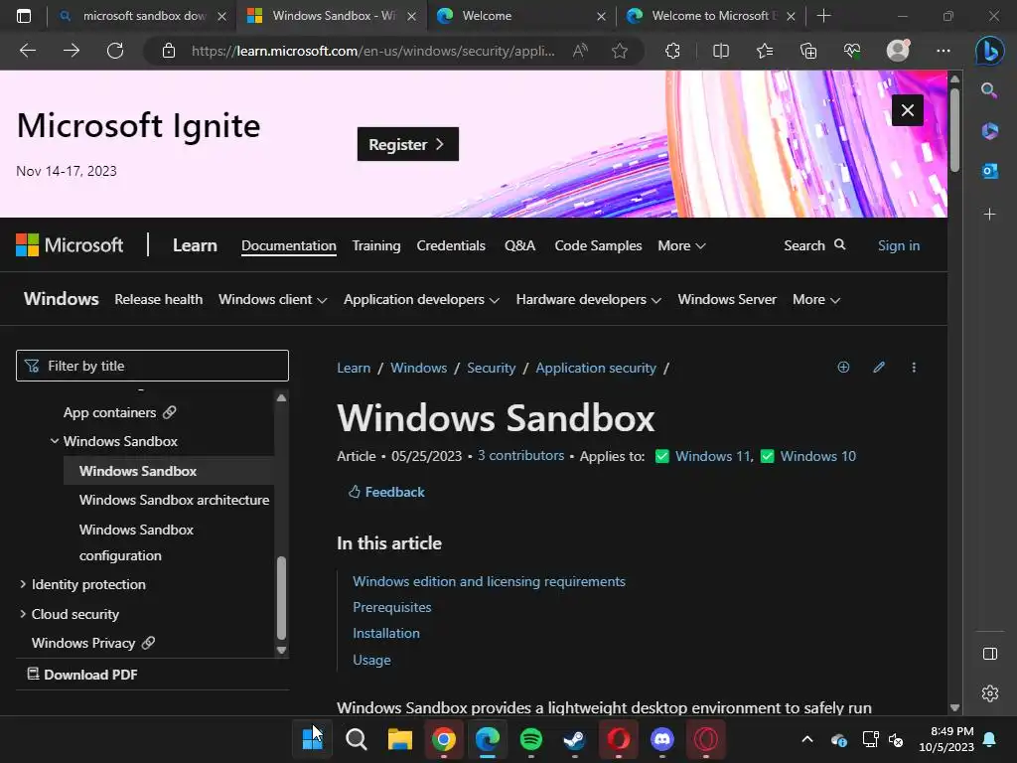Open the Application developers dropdown
This screenshot has width=1017, height=763.
tap(421, 300)
